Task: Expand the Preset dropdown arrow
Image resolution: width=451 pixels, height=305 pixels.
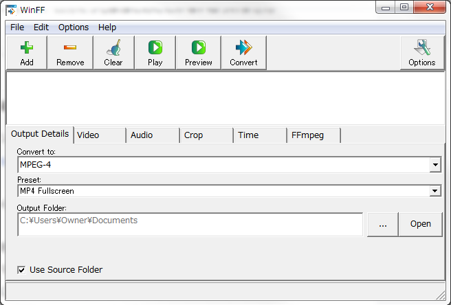Action: pyautogui.click(x=435, y=191)
